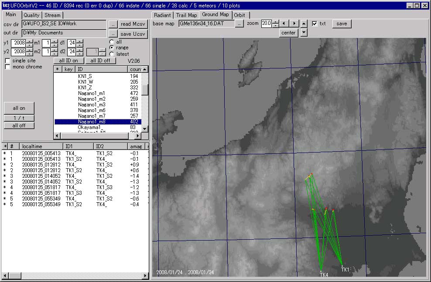The width and height of the screenshot is (431, 282).
Task: Select the 'all' date radio option
Action: click(x=112, y=42)
